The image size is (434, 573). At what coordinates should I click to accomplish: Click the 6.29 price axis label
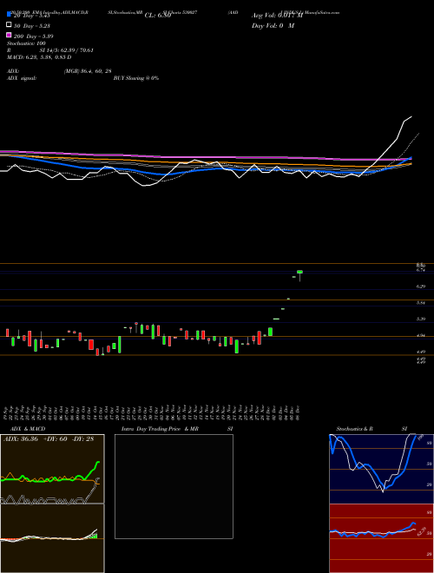(x=421, y=286)
